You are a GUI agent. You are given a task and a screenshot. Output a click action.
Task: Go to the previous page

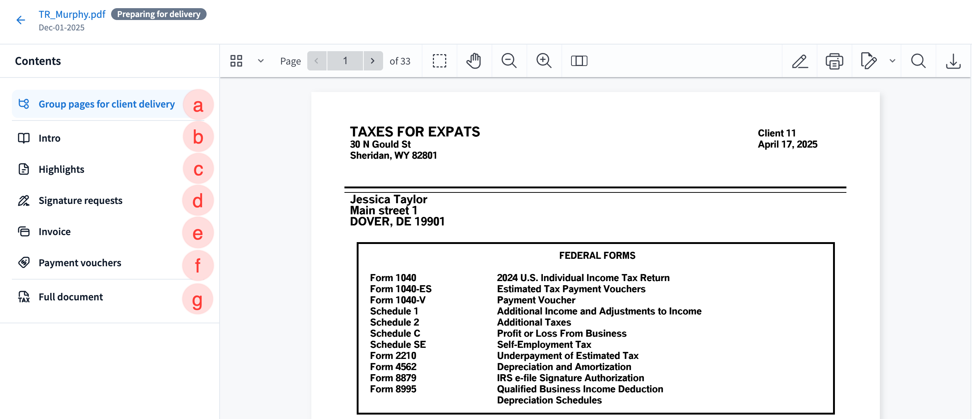click(317, 61)
